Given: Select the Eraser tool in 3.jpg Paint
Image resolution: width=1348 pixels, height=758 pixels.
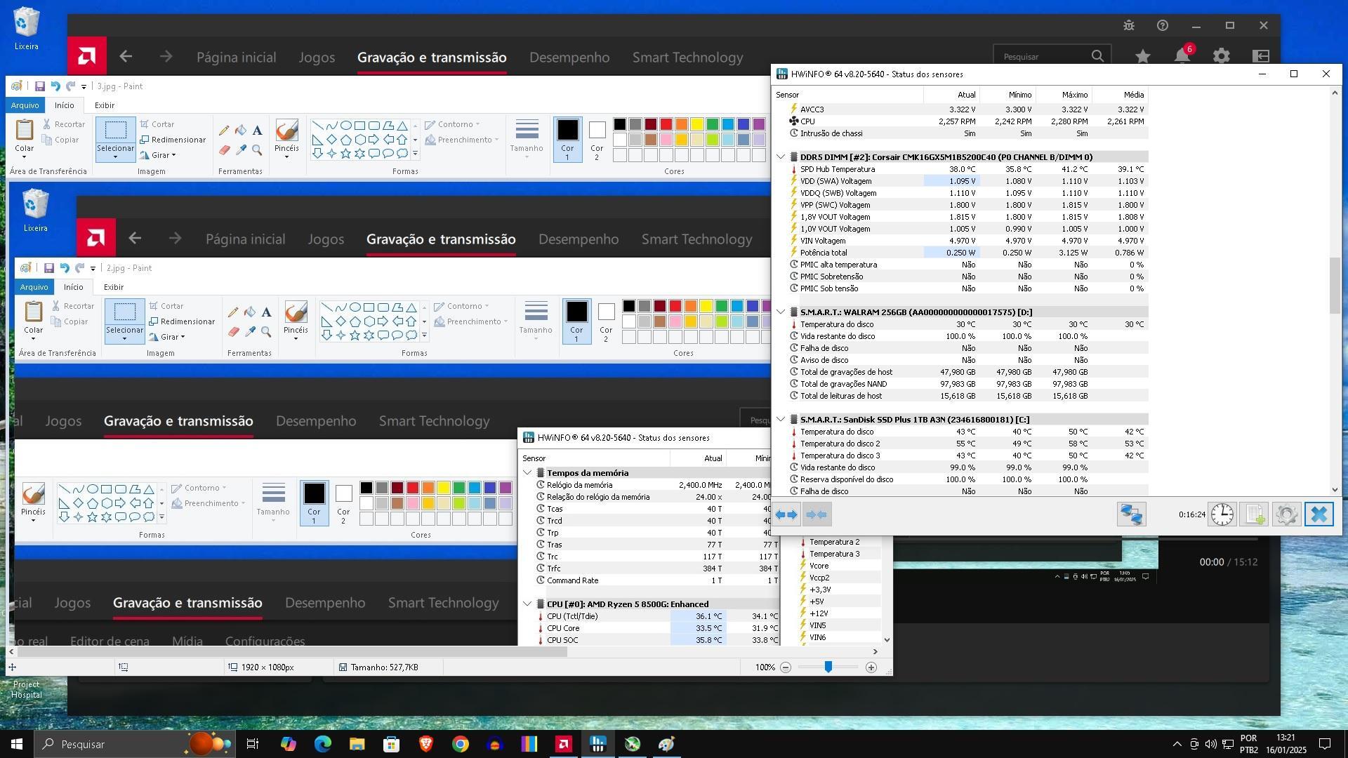Looking at the screenshot, I should [224, 149].
